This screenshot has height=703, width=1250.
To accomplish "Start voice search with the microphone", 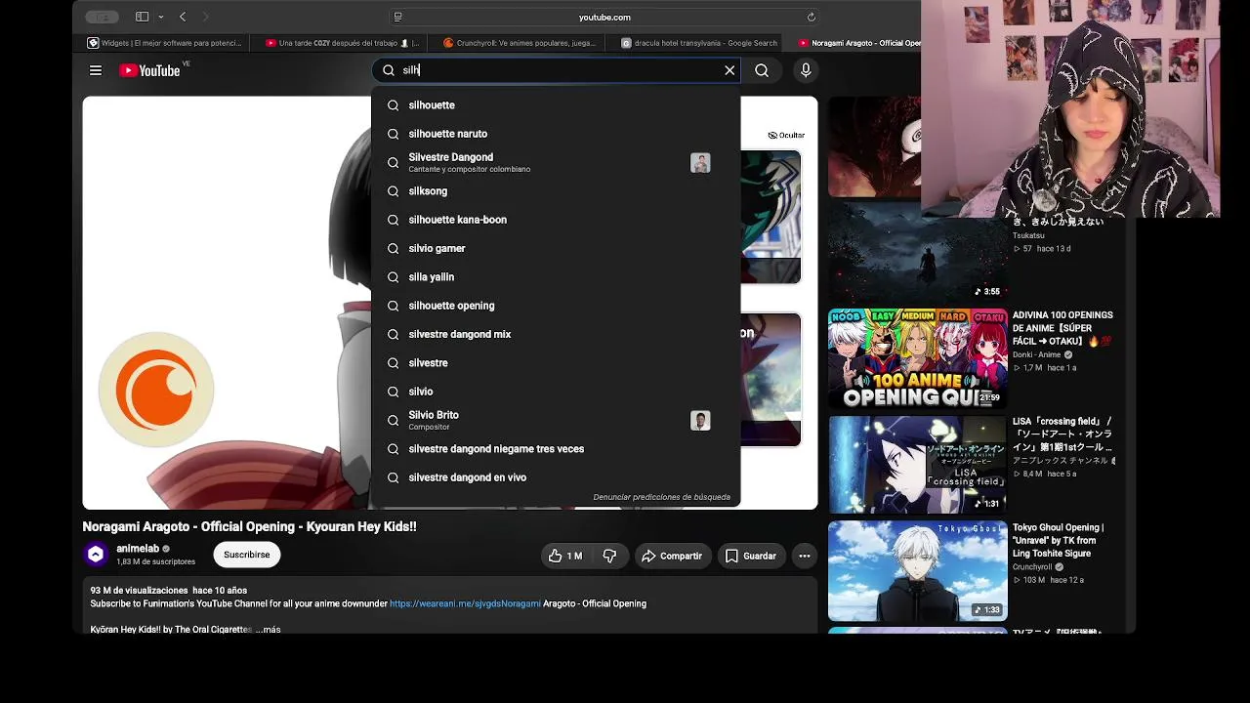I will [806, 70].
